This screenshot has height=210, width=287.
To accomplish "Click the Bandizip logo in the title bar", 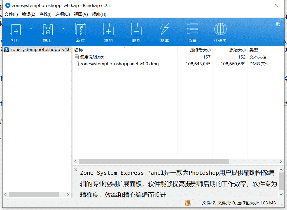I will pos(8,5).
